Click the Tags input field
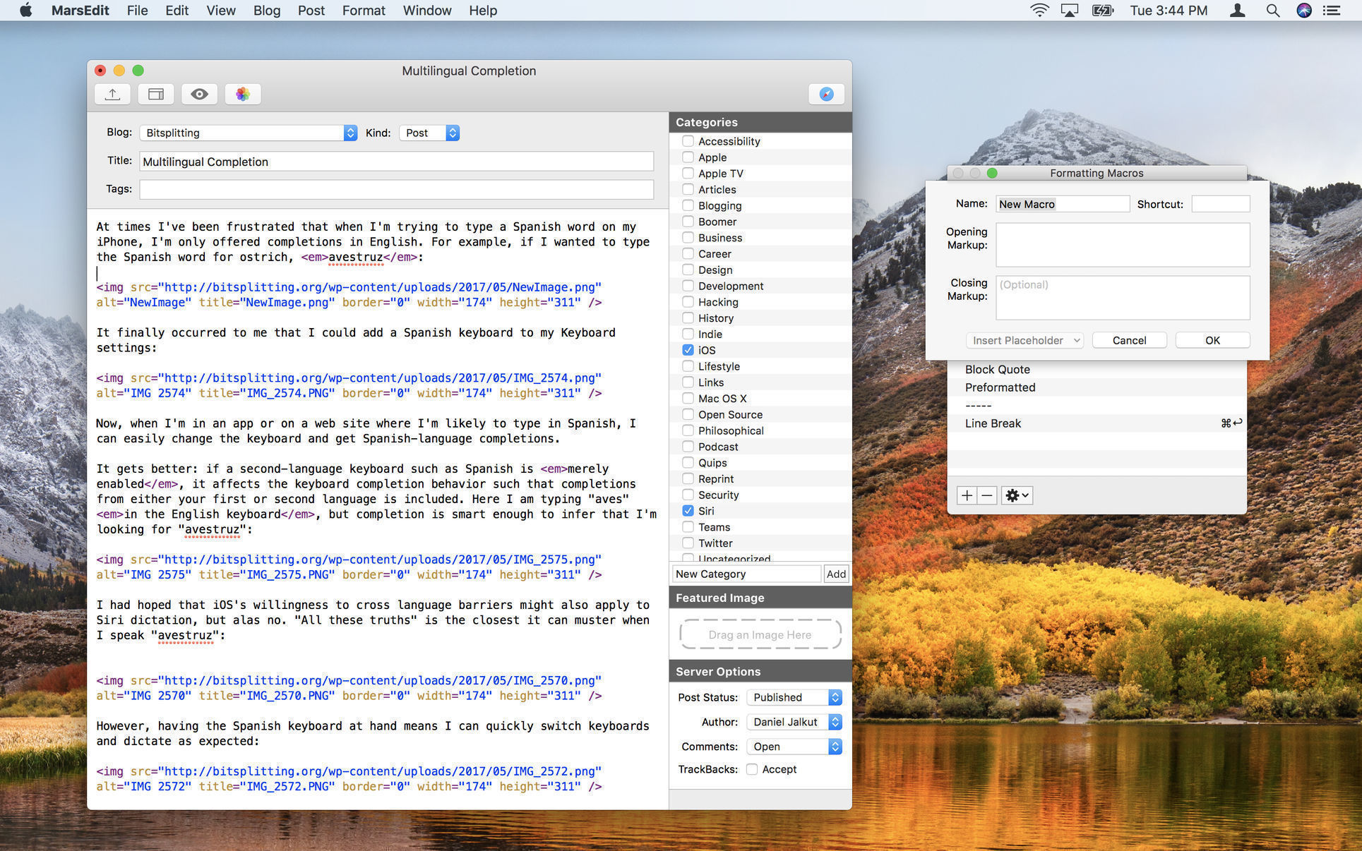1362x851 pixels. (x=396, y=188)
